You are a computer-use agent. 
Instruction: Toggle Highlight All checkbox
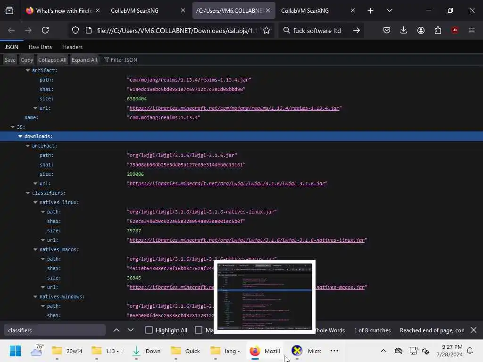pos(149,330)
